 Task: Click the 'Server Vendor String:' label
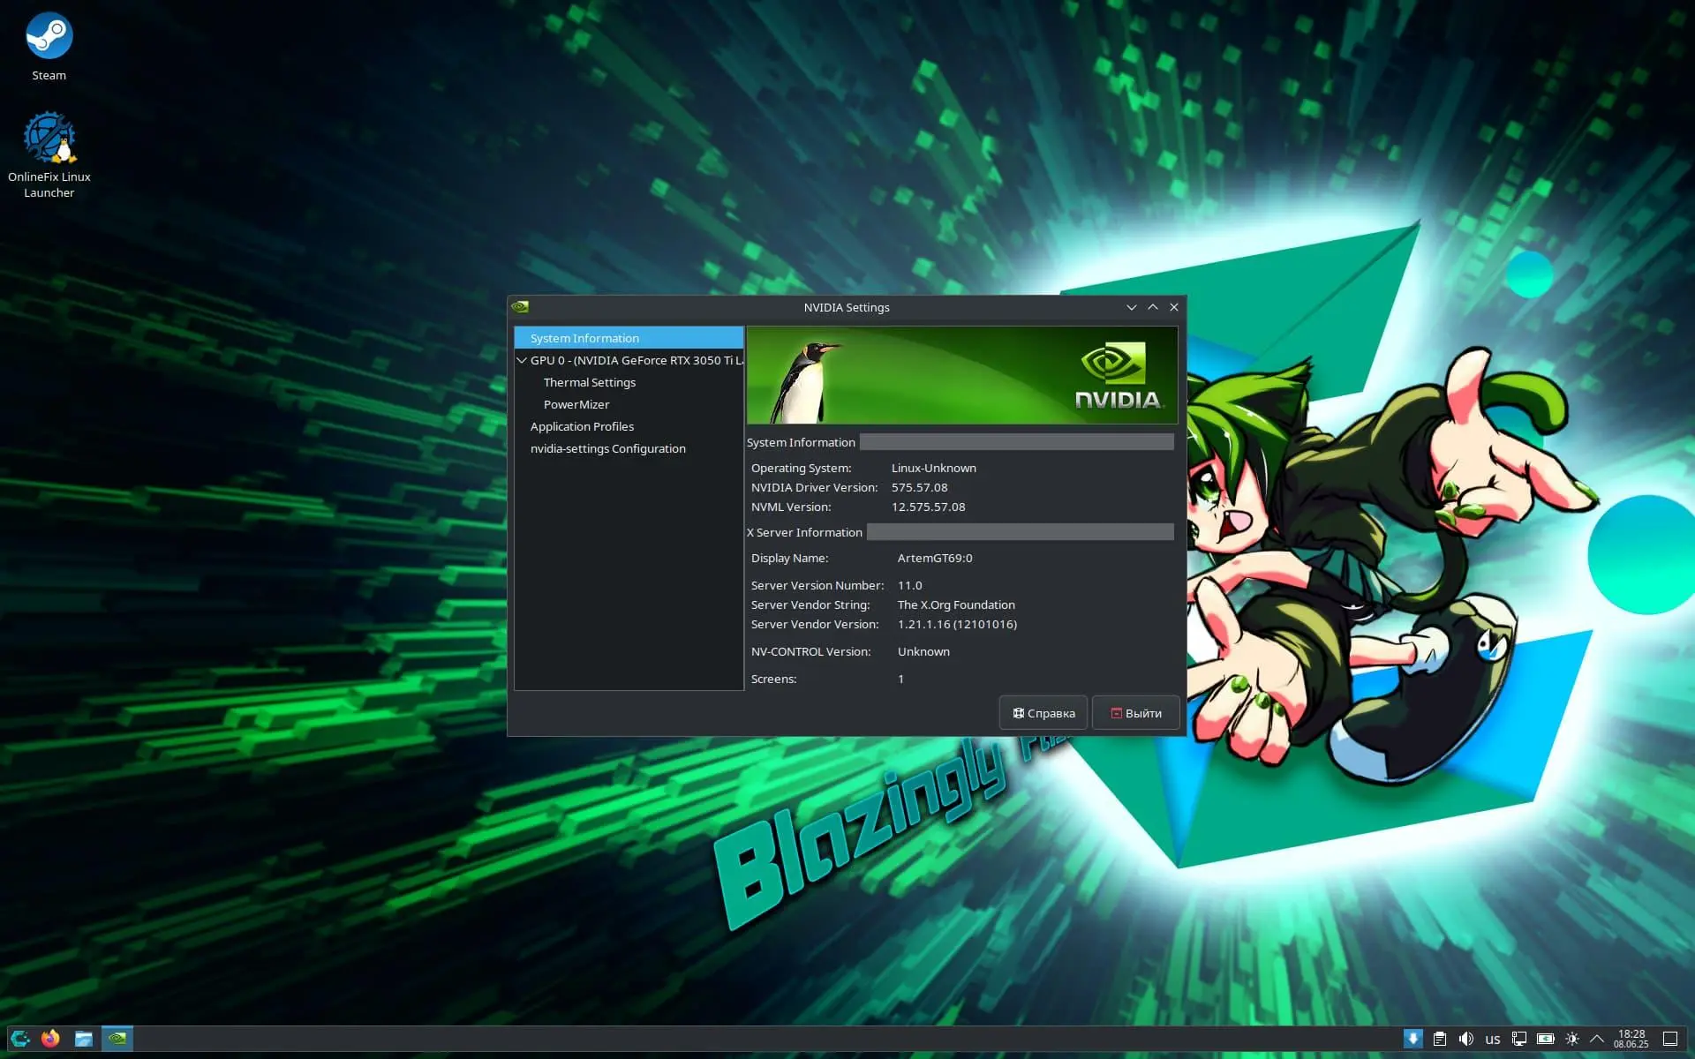click(810, 605)
